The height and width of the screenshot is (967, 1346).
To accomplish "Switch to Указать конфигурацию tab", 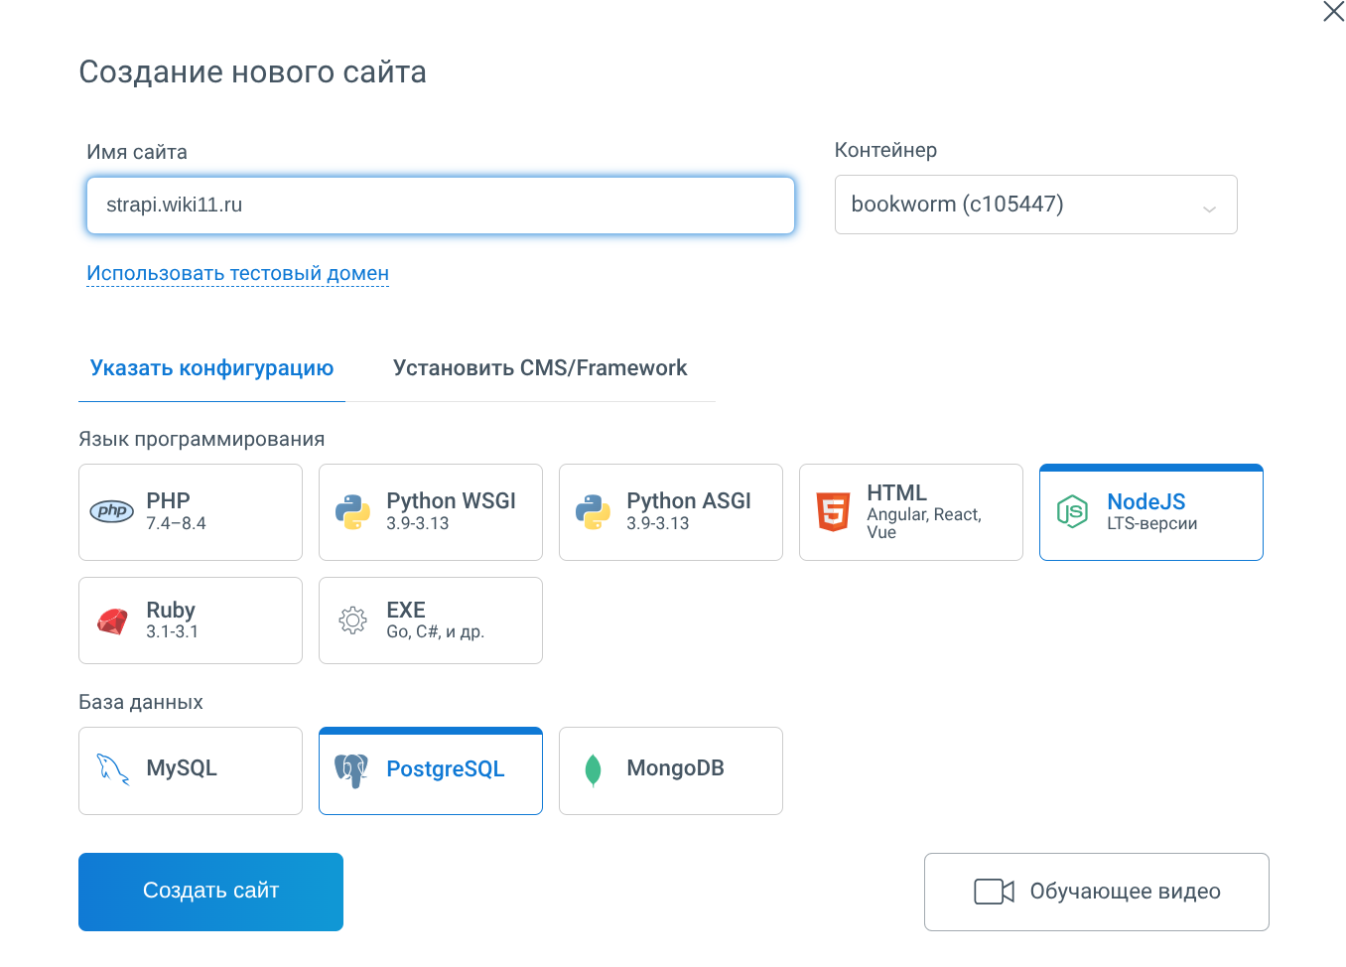I will pos(211,368).
